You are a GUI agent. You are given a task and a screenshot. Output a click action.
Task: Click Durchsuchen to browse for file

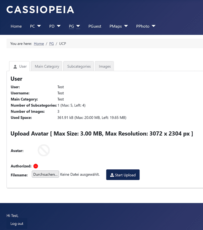pyautogui.click(x=45, y=174)
